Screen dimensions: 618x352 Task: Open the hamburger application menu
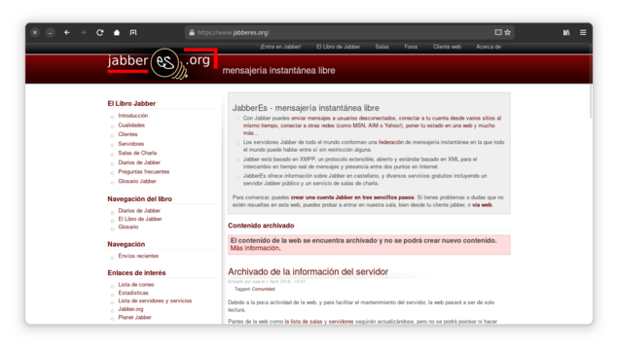[x=583, y=33]
